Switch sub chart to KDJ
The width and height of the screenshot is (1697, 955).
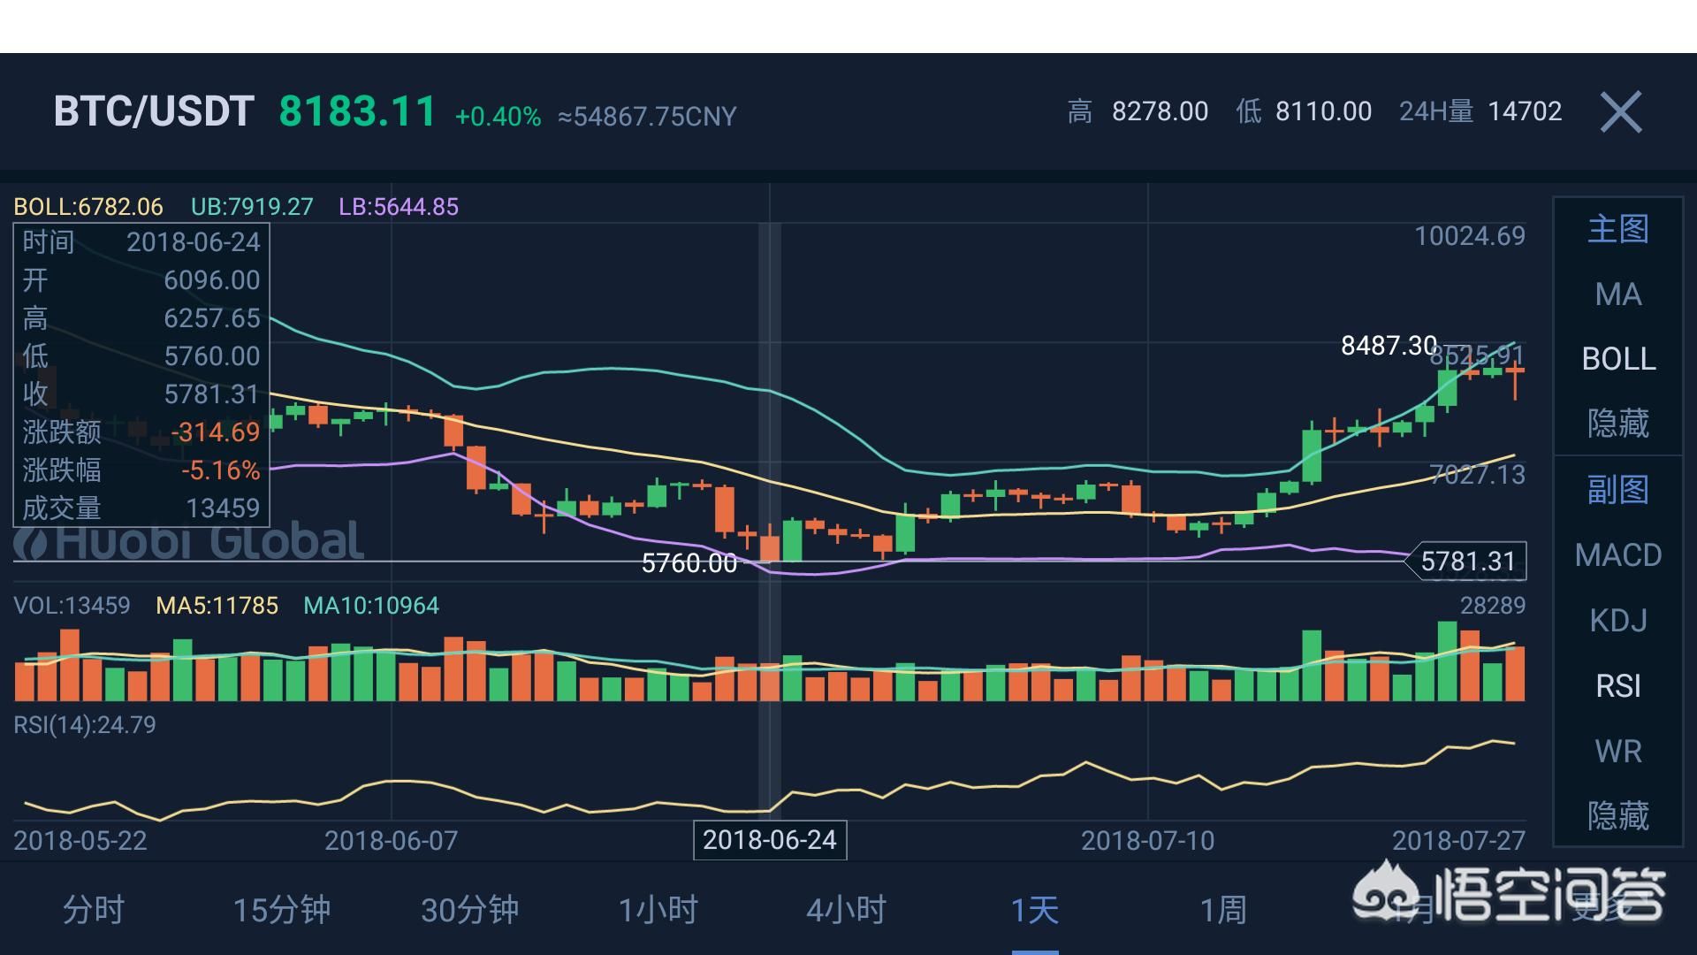pos(1618,621)
